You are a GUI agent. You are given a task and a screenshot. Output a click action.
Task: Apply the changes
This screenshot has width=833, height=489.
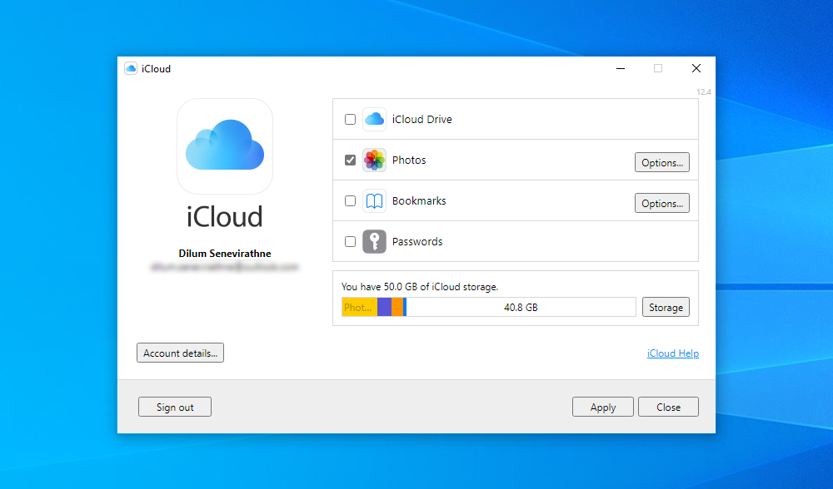(x=603, y=407)
